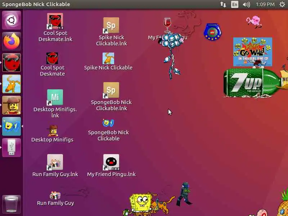Select Desktop Minifigs desktop icon
This screenshot has width=288, height=216.
(52, 134)
